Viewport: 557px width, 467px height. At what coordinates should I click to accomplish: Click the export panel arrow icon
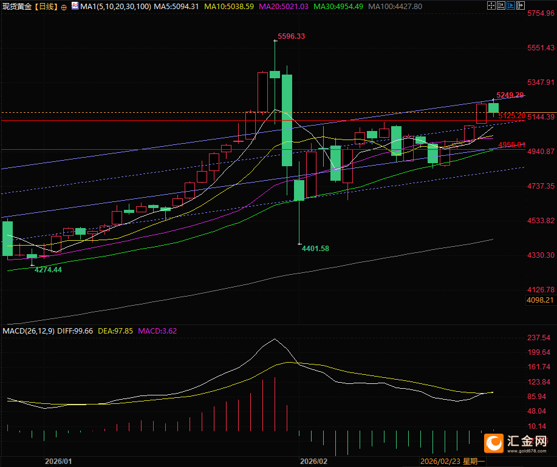pyautogui.click(x=521, y=5)
